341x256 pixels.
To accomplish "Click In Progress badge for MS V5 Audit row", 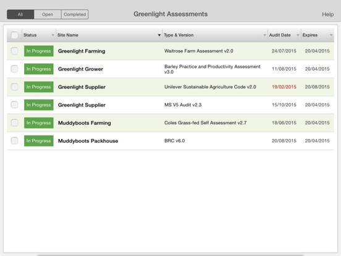I will [39, 105].
